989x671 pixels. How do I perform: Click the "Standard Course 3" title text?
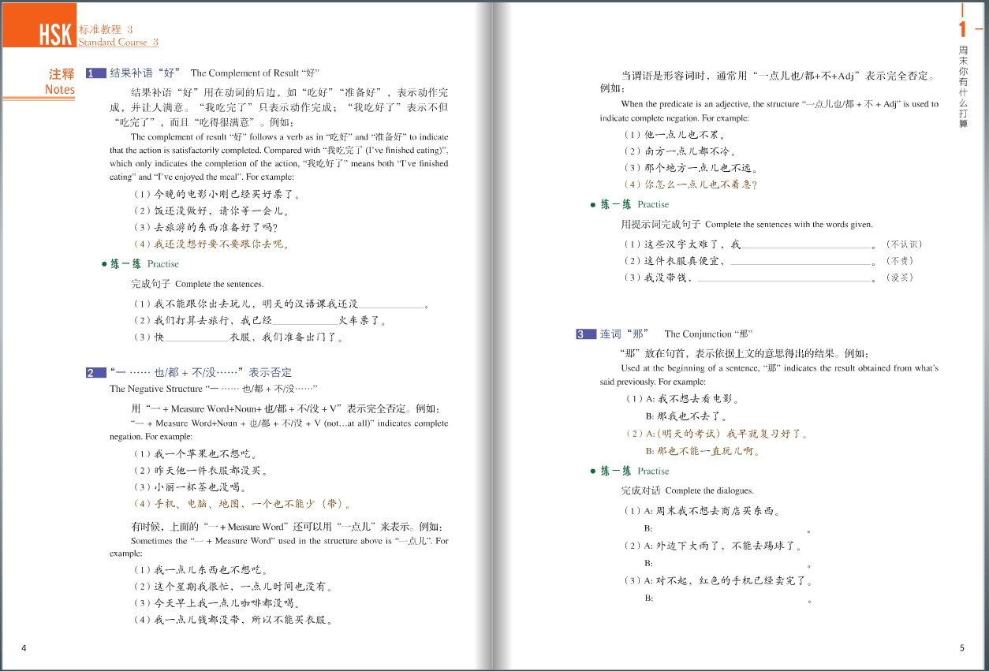pos(118,42)
